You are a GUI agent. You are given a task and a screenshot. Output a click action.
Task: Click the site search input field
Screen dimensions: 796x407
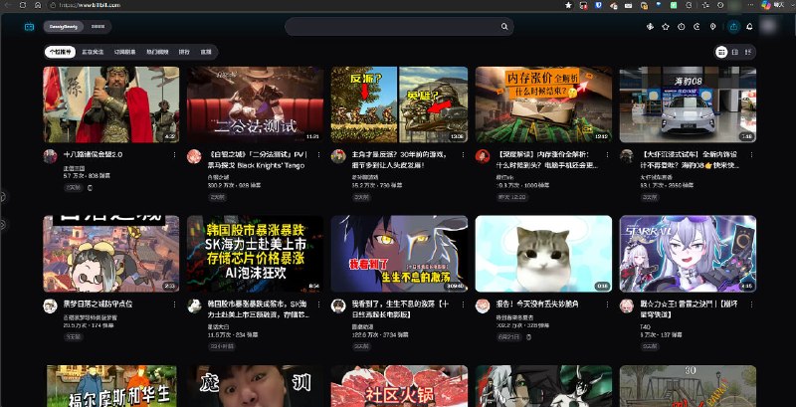tap(399, 27)
